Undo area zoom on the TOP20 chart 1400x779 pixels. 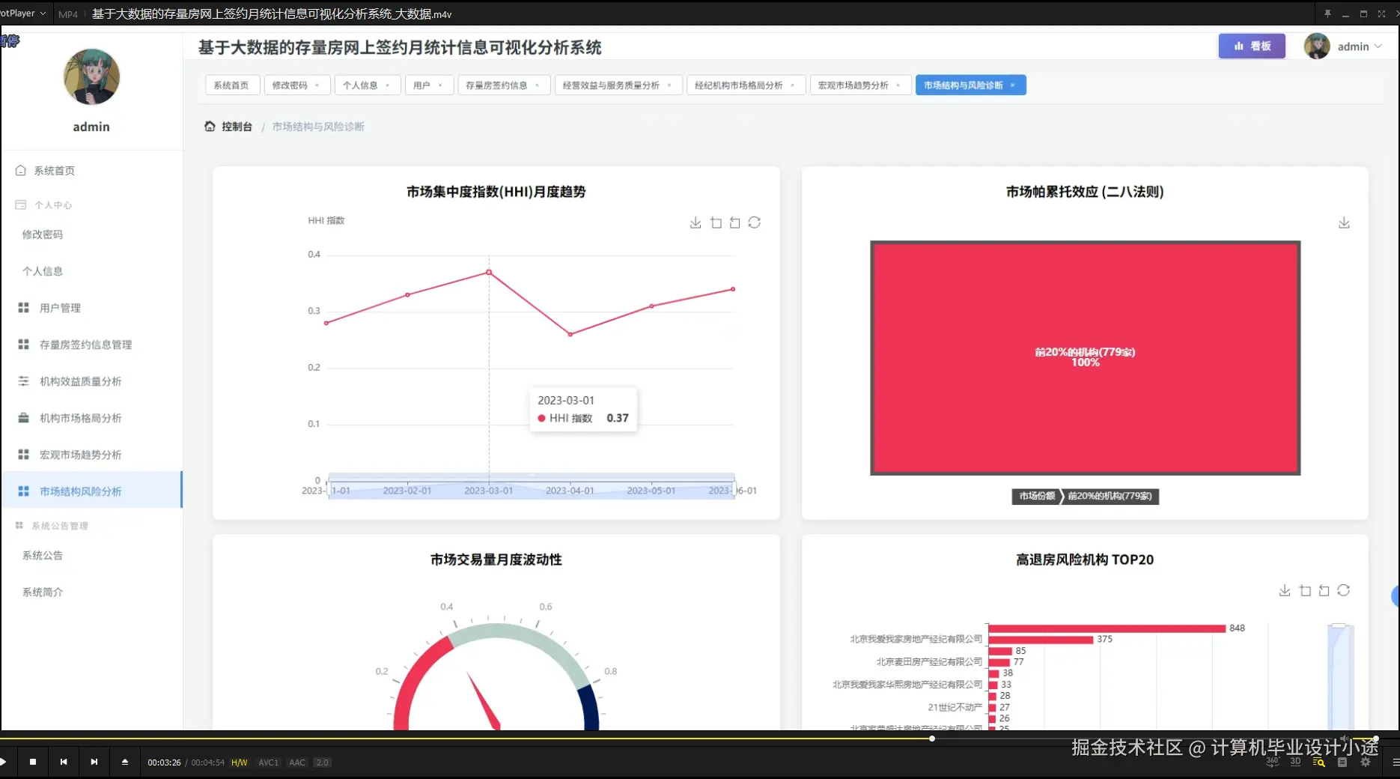[1324, 590]
